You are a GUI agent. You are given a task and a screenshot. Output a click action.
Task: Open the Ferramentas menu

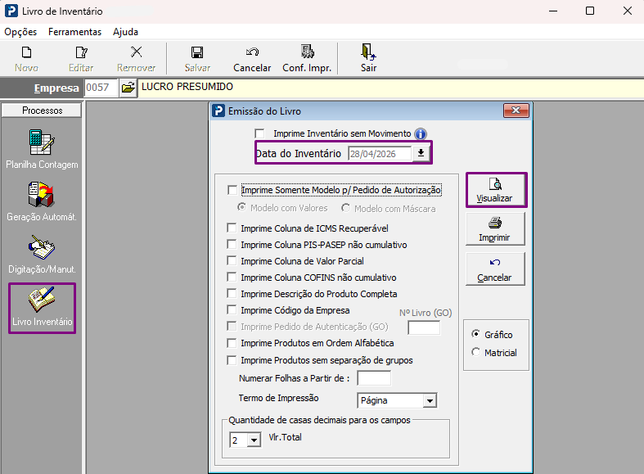coord(74,32)
